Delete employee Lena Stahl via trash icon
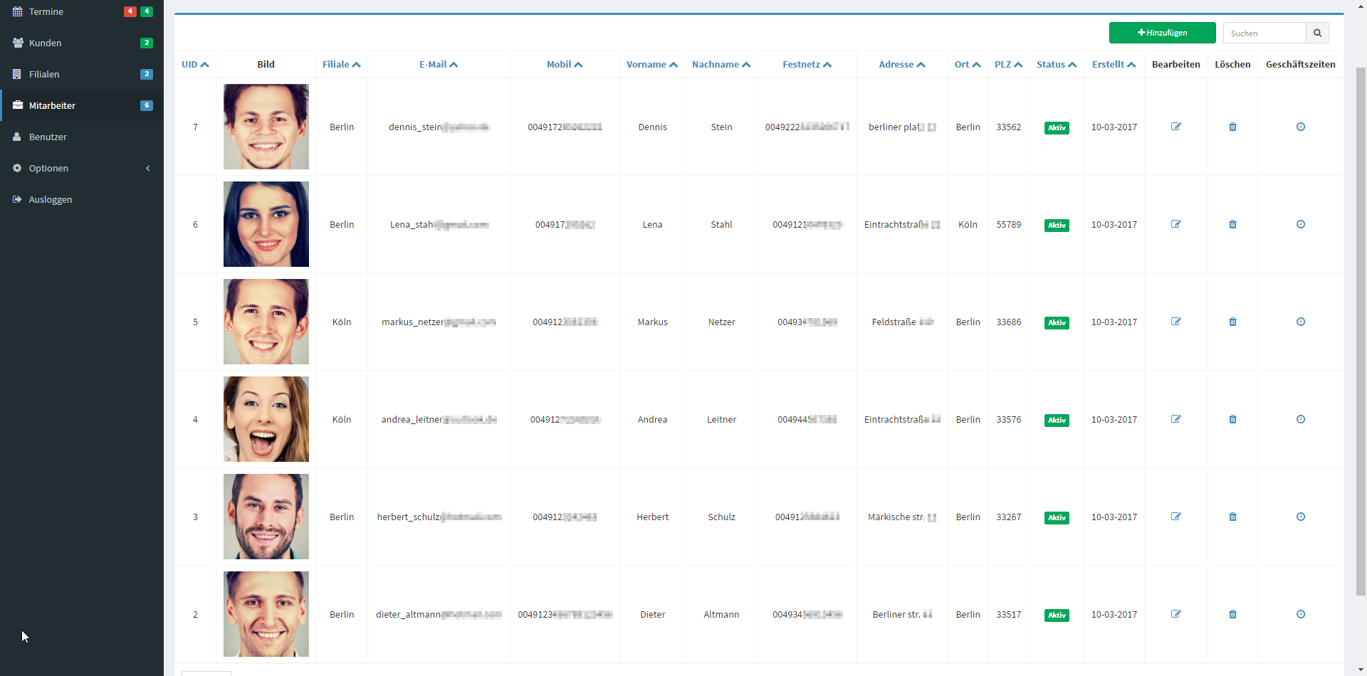 1232,224
